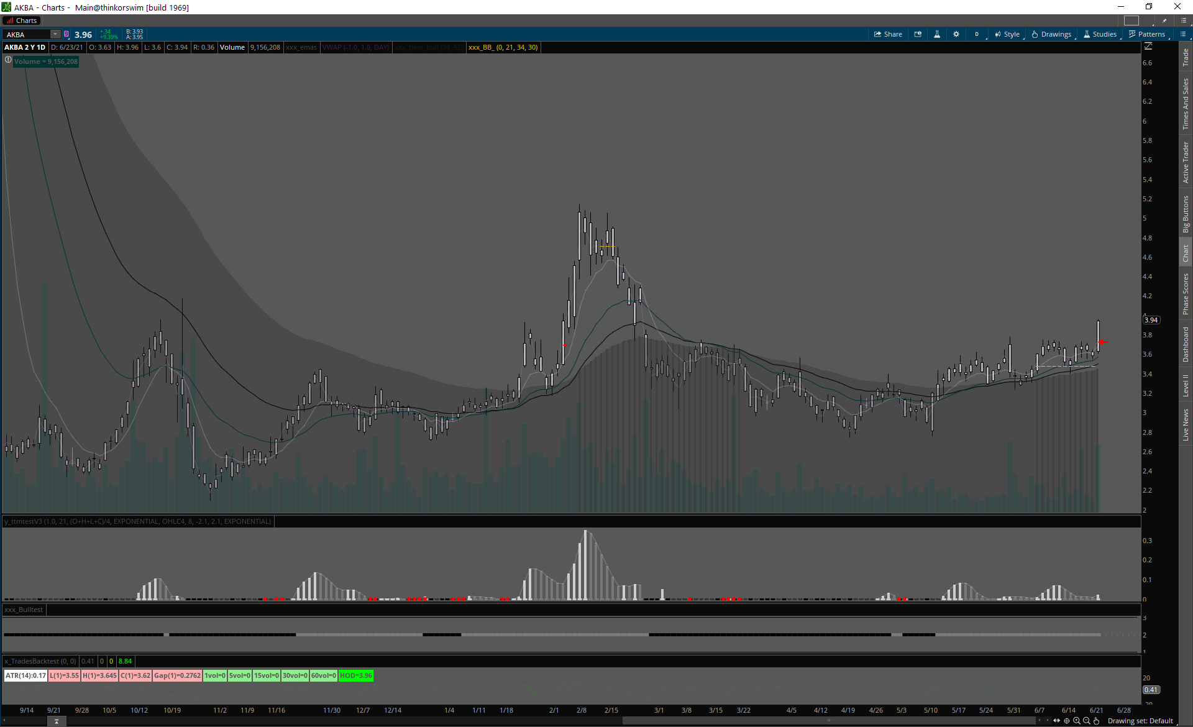Click the AKBA symbol input field
1193x727 pixels.
[28, 34]
